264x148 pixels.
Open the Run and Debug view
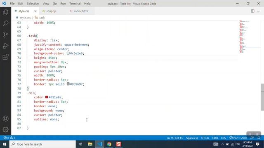pyautogui.click(x=5, y=46)
